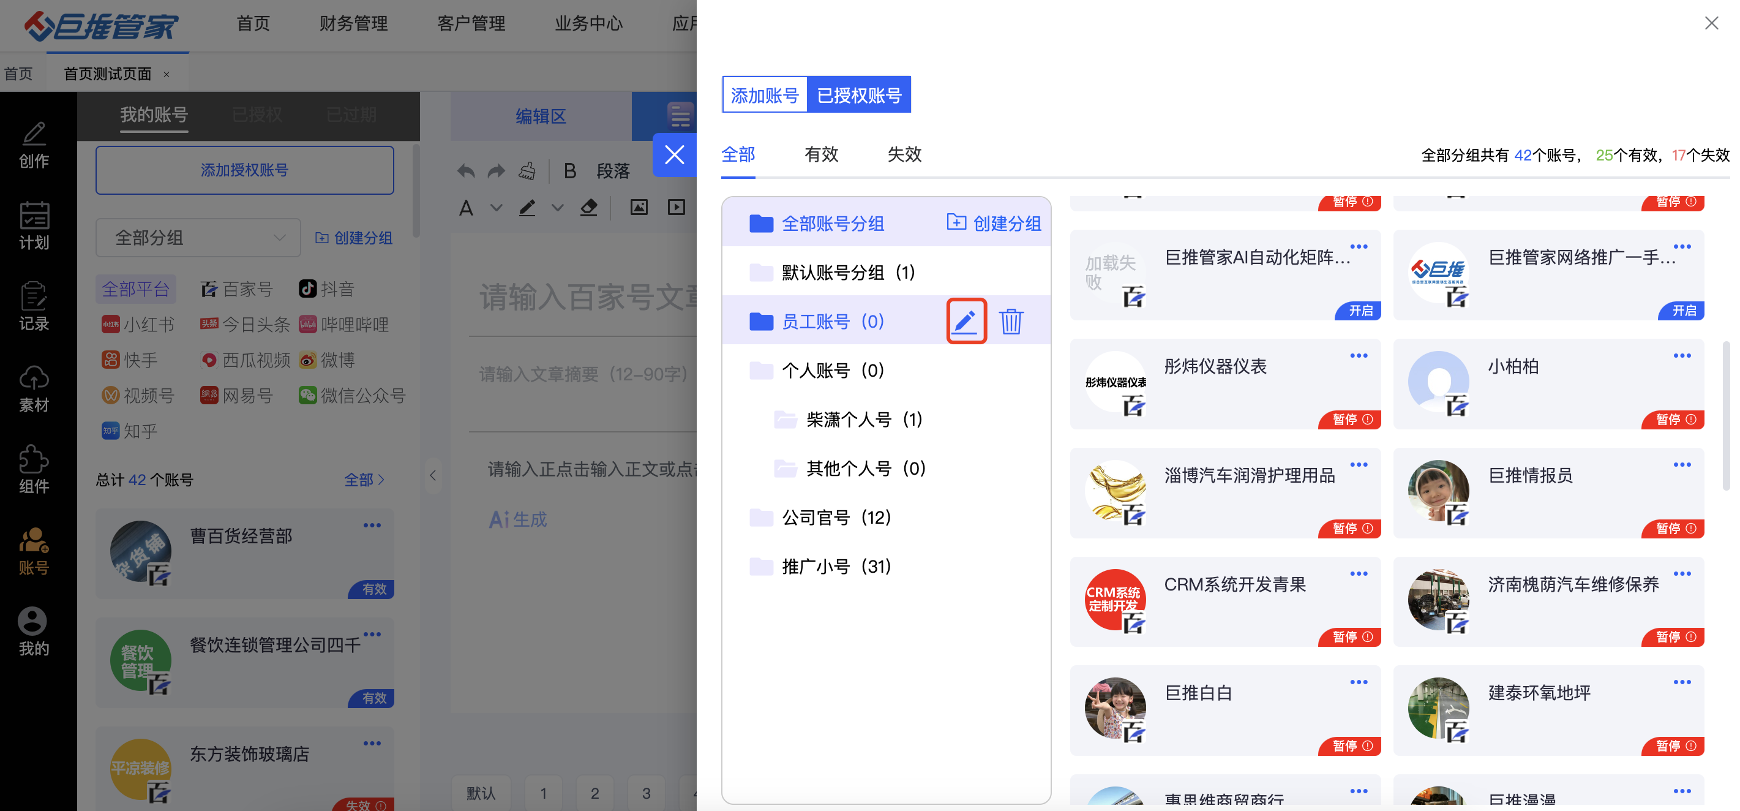
Task: Open more options on 巨推情报员 card
Action: click(x=1682, y=464)
